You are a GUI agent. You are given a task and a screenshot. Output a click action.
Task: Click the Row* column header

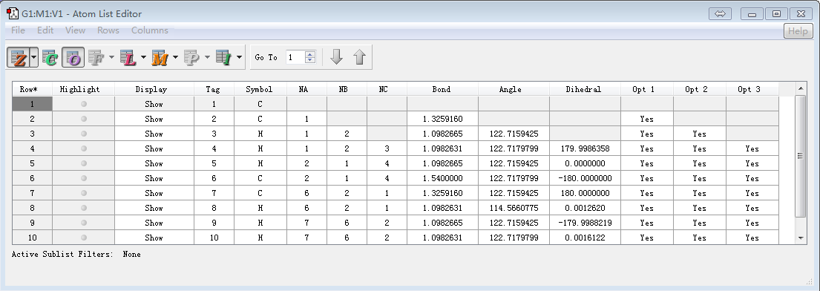point(33,89)
